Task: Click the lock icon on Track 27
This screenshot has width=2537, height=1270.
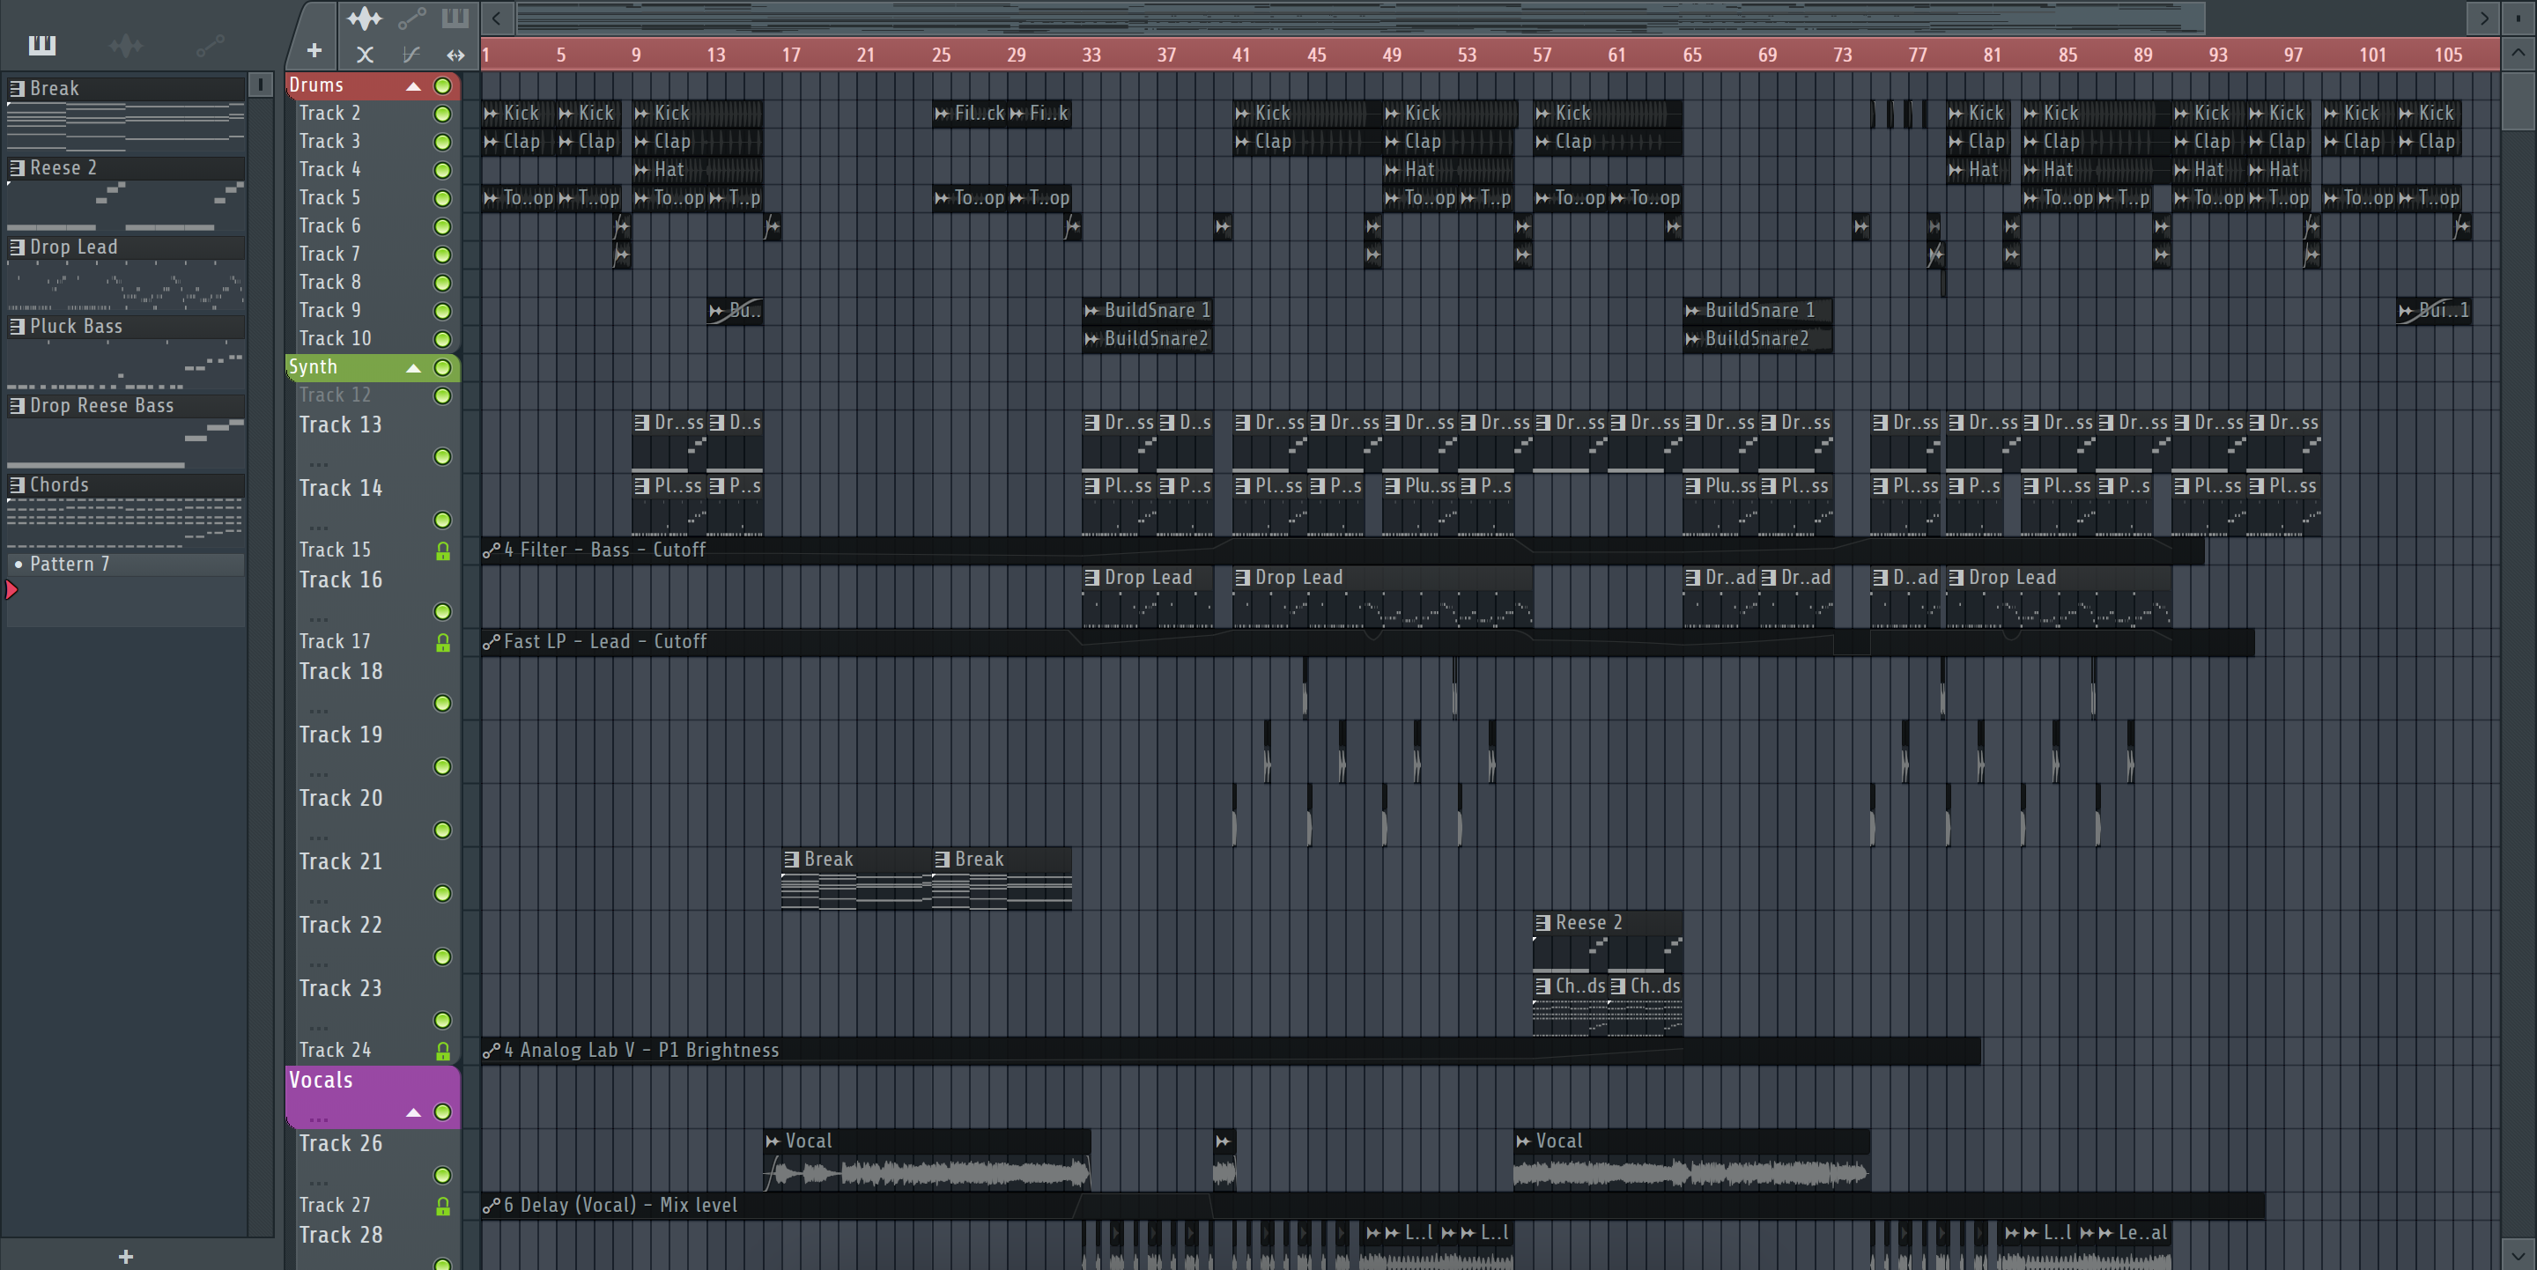Action: pyautogui.click(x=443, y=1206)
